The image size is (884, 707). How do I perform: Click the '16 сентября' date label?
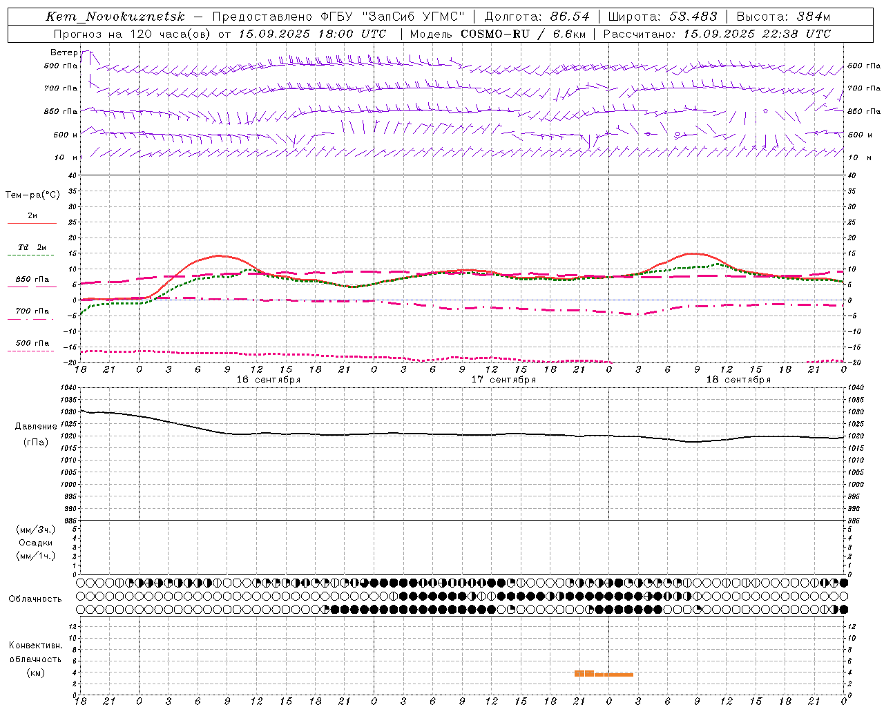269,380
